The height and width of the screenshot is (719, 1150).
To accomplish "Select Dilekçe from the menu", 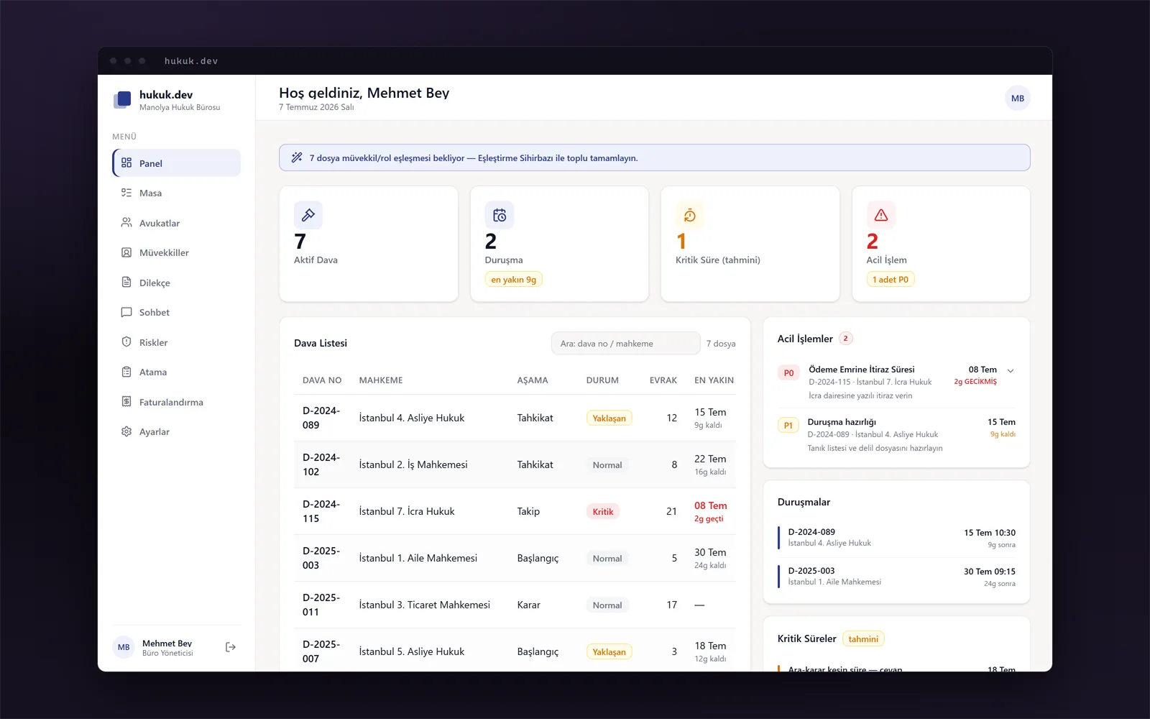I will click(177, 283).
